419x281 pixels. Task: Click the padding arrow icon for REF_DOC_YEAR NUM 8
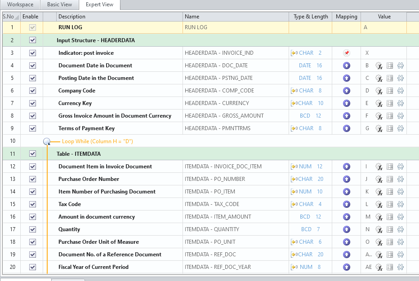[294, 267]
